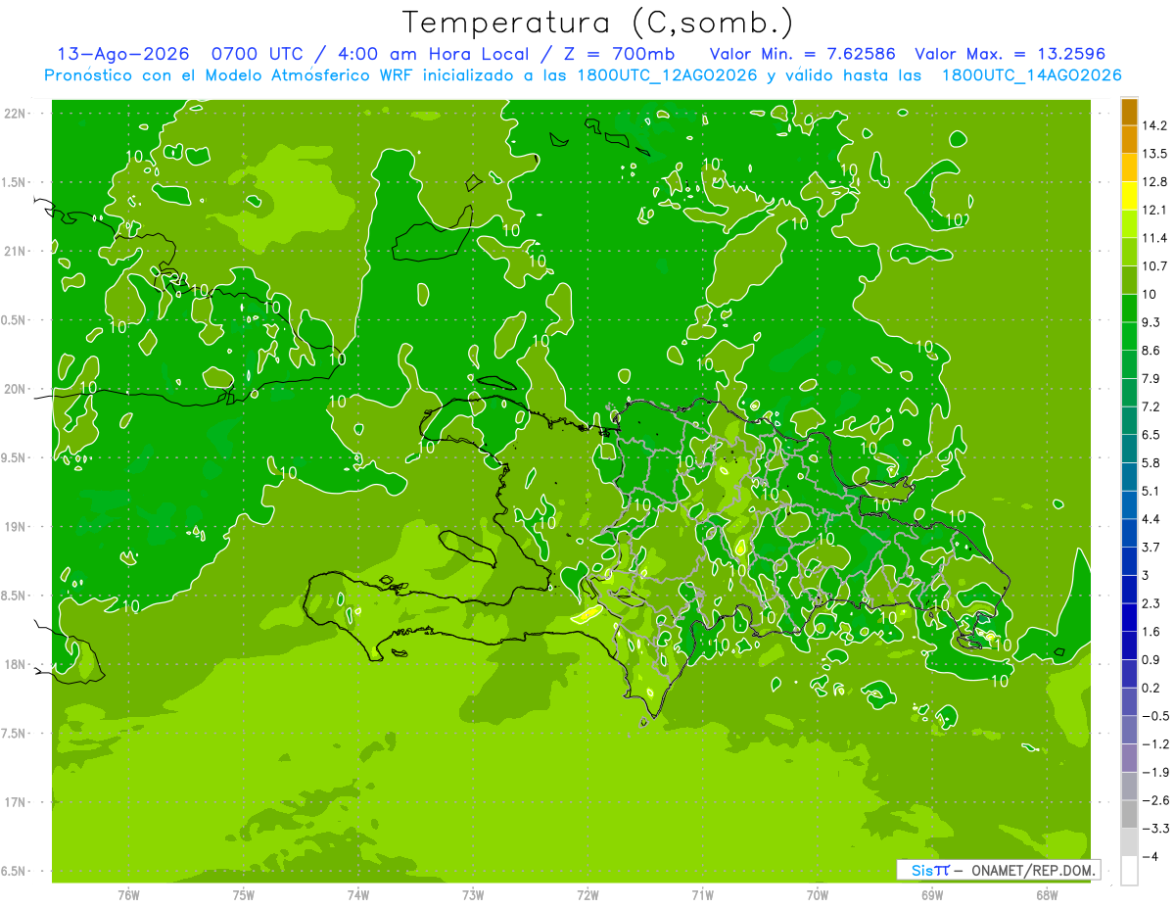1175x908 pixels.
Task: Click the "22N" latitude label
Action: (16, 113)
